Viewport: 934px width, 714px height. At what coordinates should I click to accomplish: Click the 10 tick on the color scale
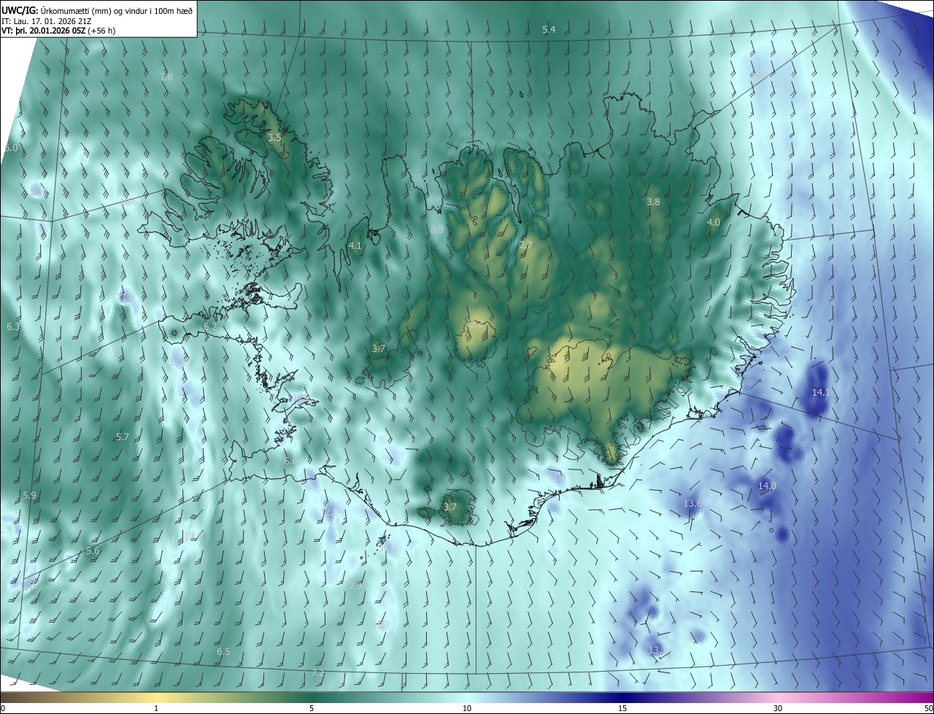(x=467, y=708)
